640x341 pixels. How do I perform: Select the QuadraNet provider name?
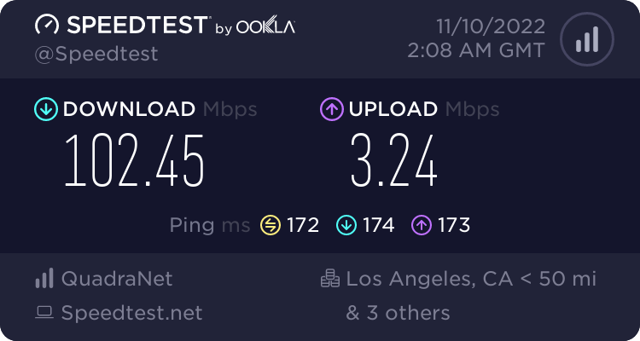pos(116,279)
